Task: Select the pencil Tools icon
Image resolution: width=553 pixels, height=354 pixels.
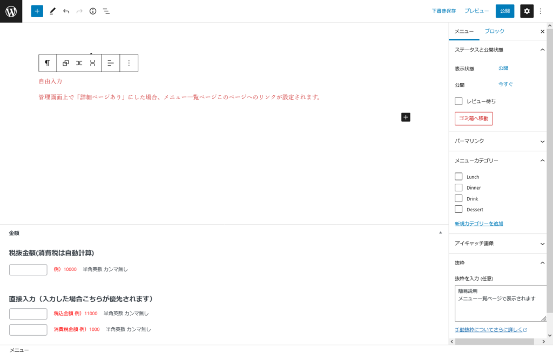Action: click(52, 11)
